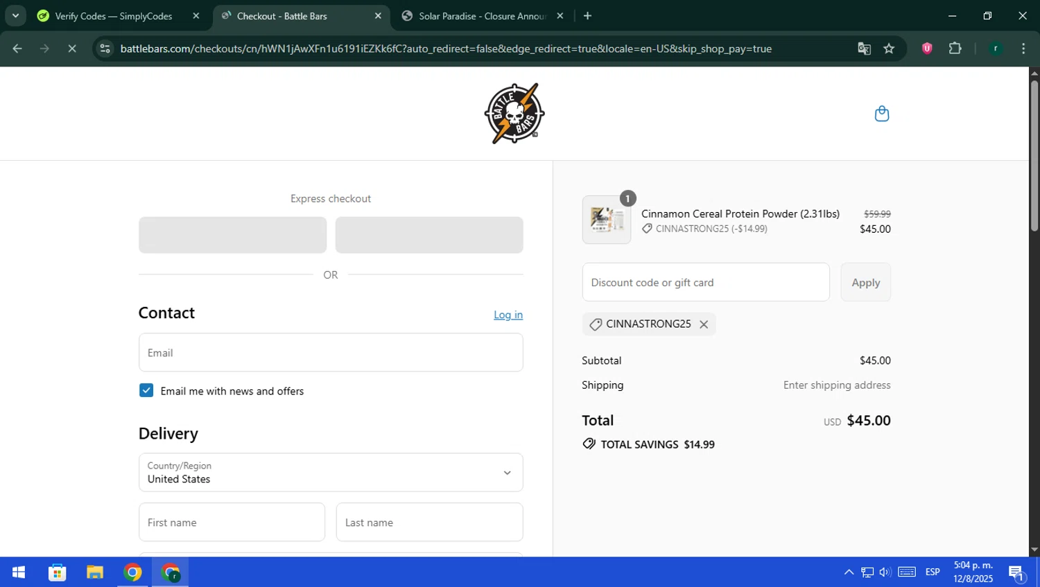Click the ESP language indicator
The image size is (1040, 587).
[x=933, y=572]
